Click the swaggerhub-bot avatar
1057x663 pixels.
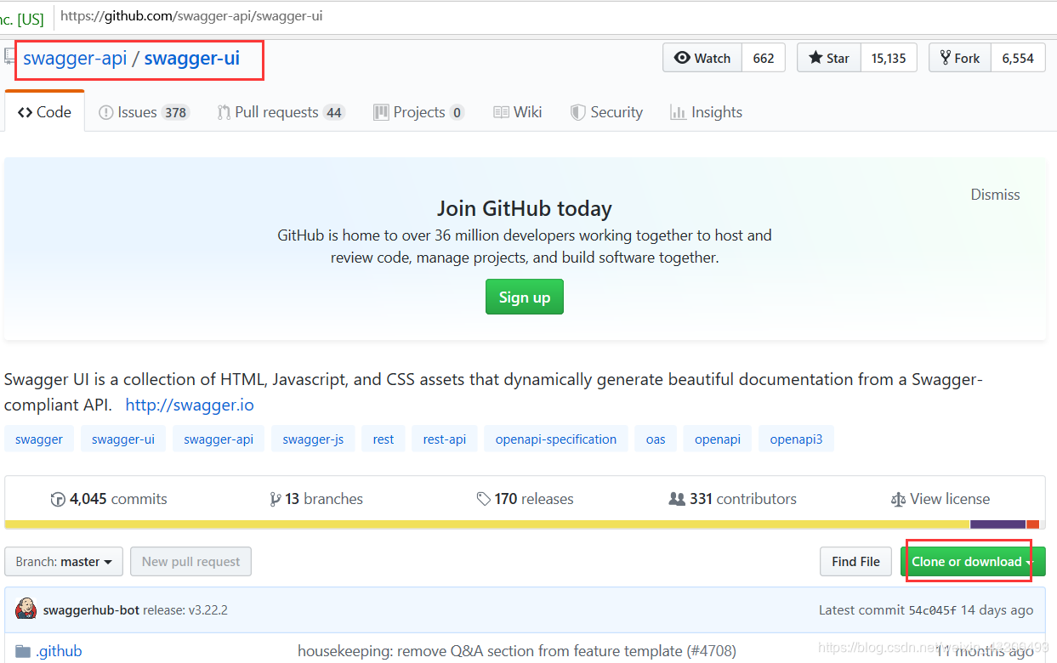tap(26, 609)
